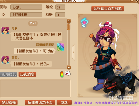Click 切换聊天双方形象 button
This screenshot has height=106, width=139.
coord(108,8)
